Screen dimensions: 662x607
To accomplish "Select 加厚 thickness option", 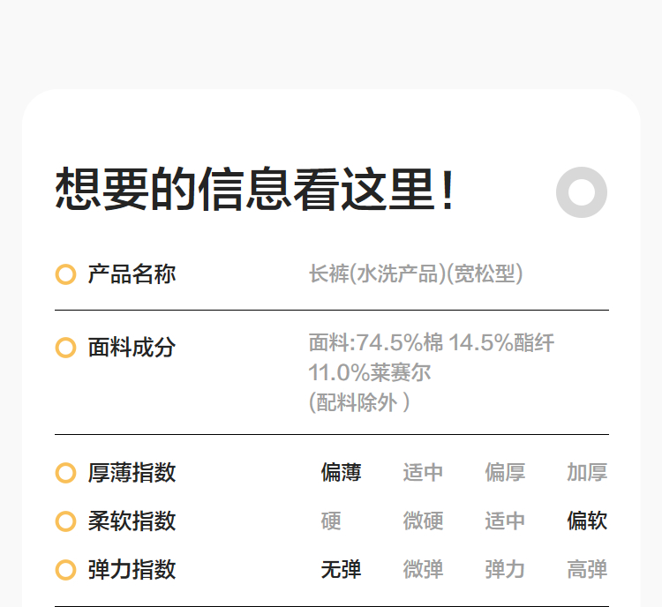I will point(587,473).
